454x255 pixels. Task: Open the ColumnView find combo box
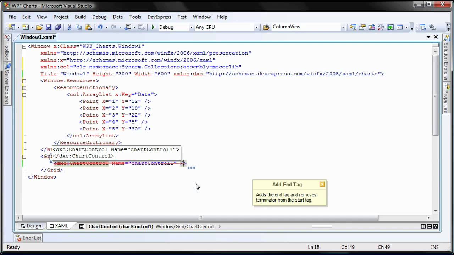308,27
